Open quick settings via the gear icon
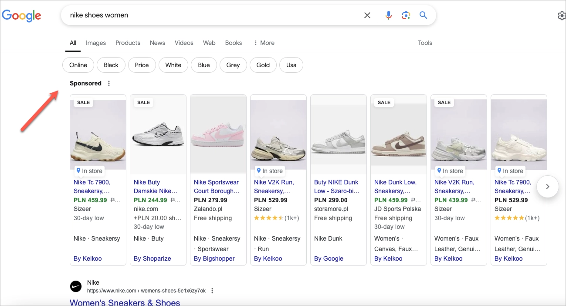Viewport: 566px width, 306px height. pos(561,15)
